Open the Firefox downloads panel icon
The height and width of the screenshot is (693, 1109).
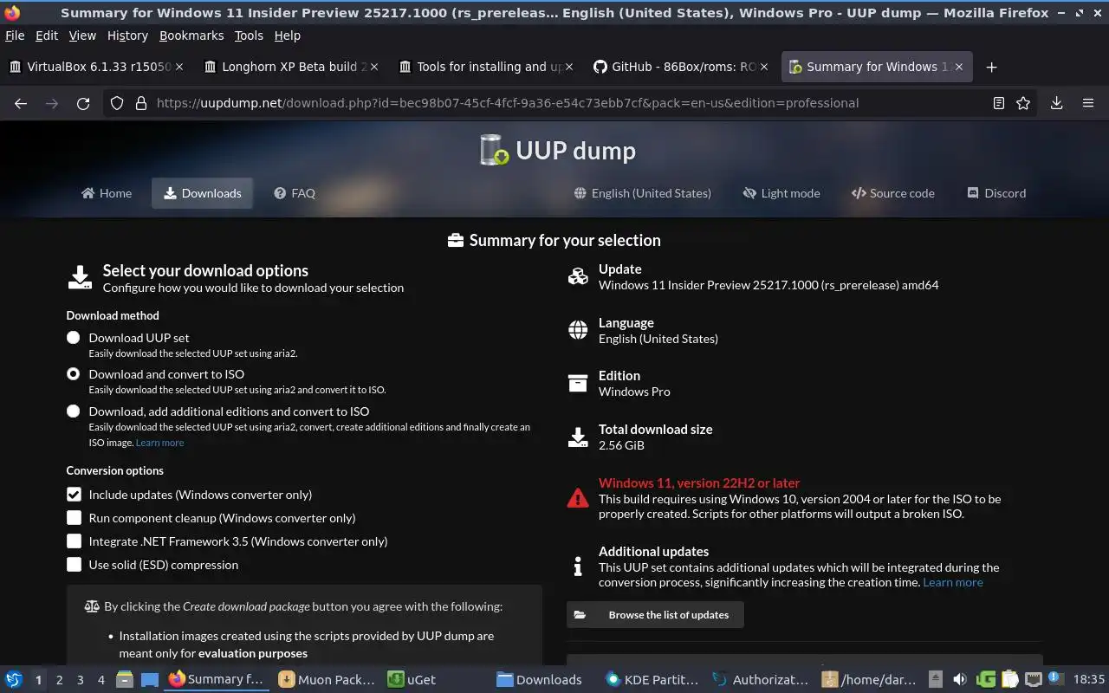(x=1057, y=103)
